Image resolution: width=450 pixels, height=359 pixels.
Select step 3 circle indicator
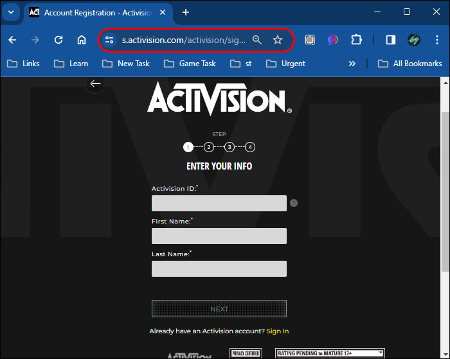tap(230, 147)
